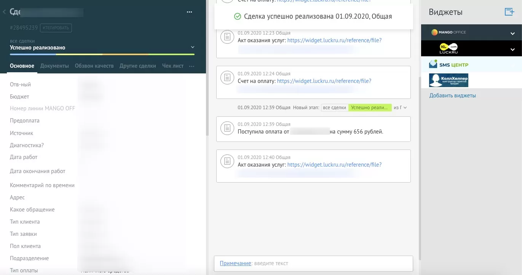Open the Чек лист tab
Image resolution: width=522 pixels, height=275 pixels.
pos(172,66)
